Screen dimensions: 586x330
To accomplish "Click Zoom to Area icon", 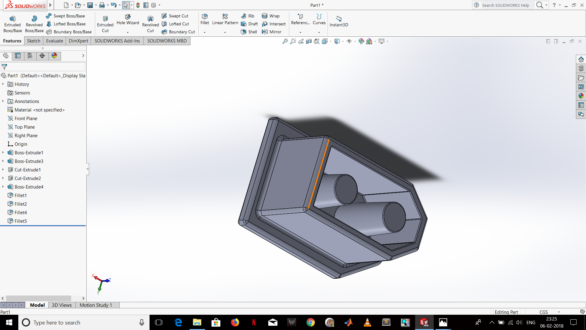I will tap(293, 41).
